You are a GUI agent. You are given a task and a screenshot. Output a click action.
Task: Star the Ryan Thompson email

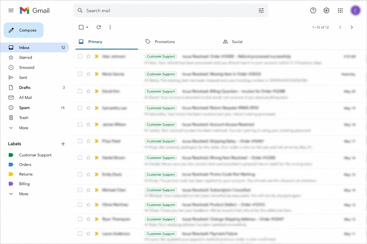88,219
